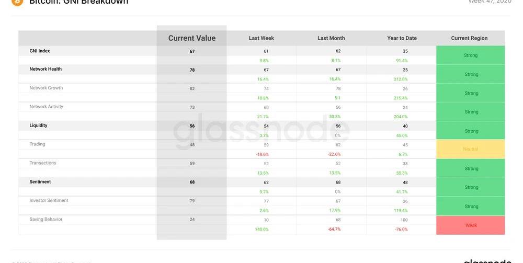
Task: Click the Network Health row label
Action: point(46,69)
